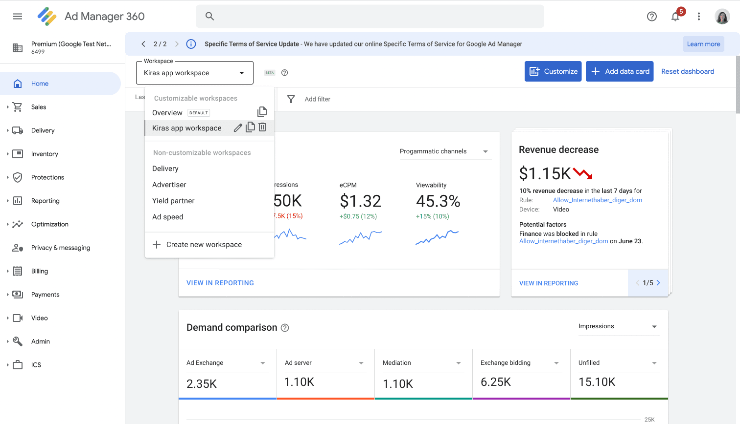Open the help question mark icon in header

[652, 16]
